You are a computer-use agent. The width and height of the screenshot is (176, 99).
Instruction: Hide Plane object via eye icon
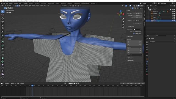(172, 21)
